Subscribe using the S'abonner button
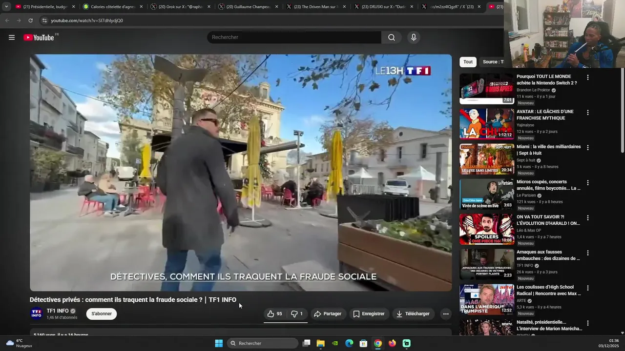Screen dimensions: 625x351 (x=102, y=314)
